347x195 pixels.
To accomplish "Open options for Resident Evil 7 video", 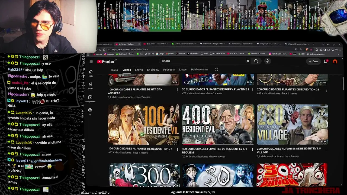I will tap(178, 149).
